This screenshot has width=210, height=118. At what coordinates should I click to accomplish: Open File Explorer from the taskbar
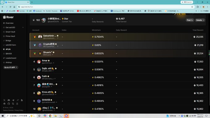click(56, 116)
